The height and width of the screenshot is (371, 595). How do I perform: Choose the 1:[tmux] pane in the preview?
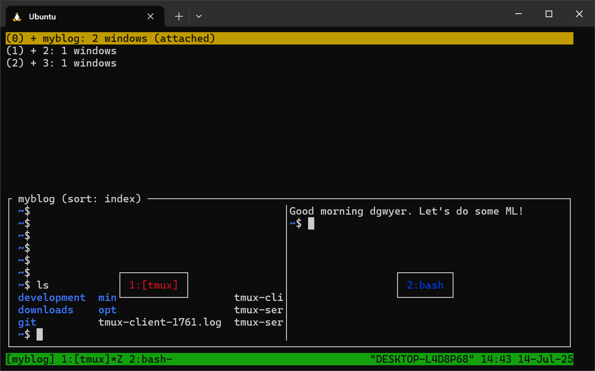coord(153,285)
